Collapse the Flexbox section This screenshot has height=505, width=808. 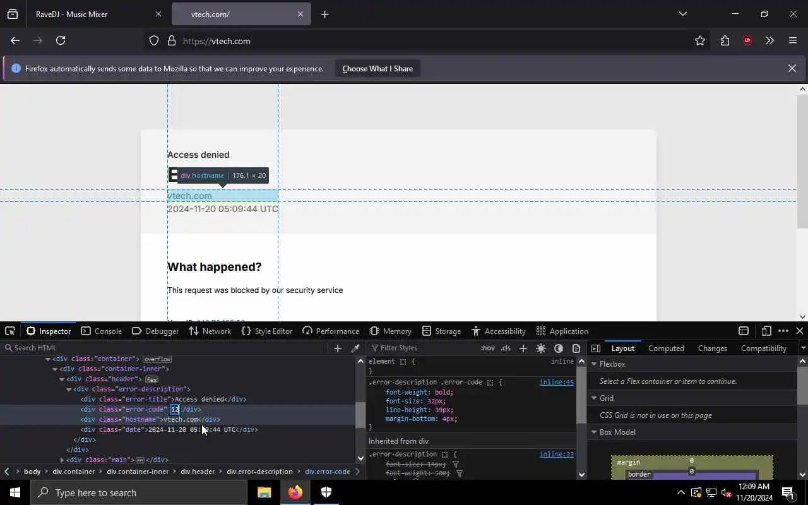pos(594,364)
